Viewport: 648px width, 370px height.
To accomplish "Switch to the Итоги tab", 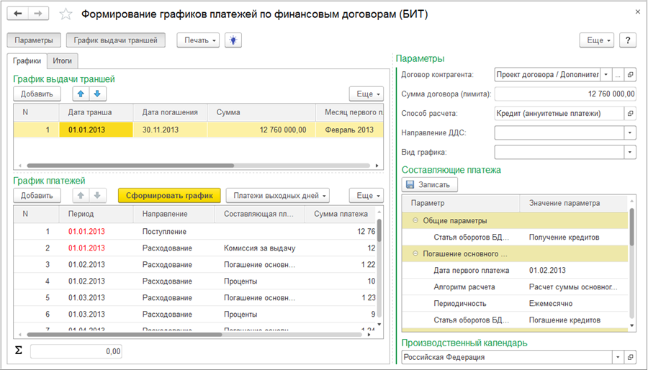I will tap(62, 61).
